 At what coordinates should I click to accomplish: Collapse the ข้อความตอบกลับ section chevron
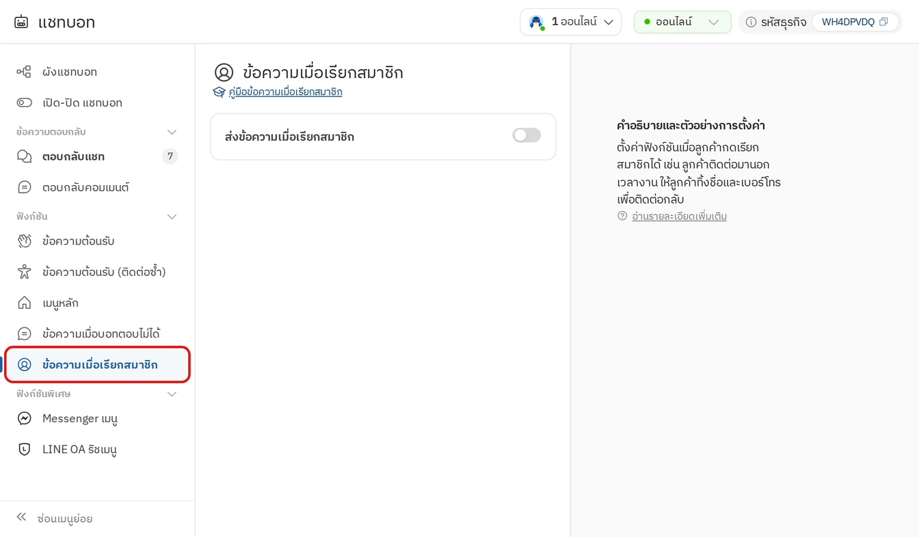click(x=172, y=132)
